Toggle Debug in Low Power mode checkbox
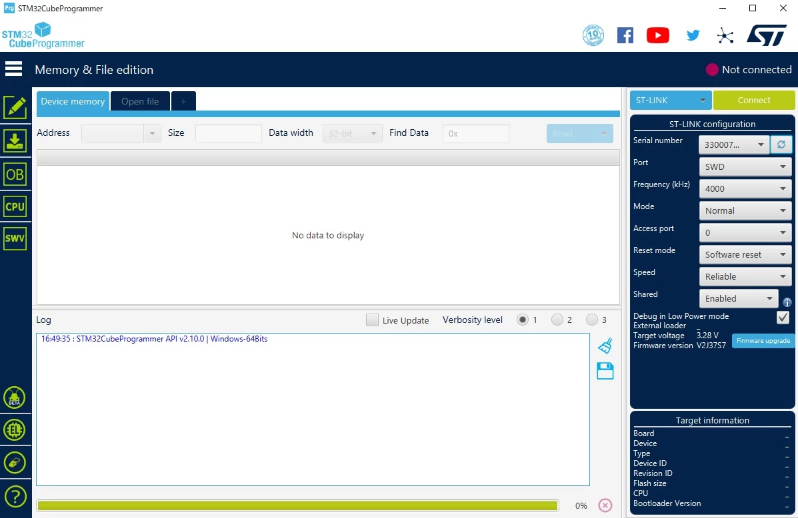 point(783,318)
